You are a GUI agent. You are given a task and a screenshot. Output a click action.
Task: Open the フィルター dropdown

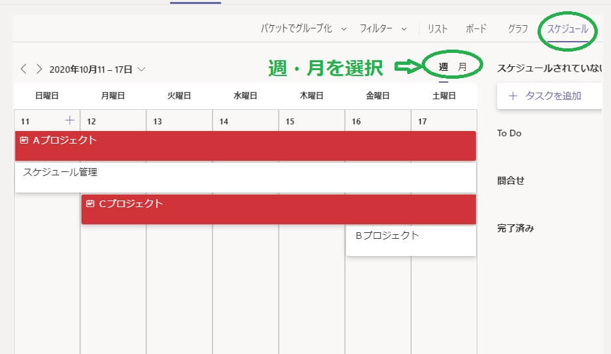pyautogui.click(x=383, y=28)
